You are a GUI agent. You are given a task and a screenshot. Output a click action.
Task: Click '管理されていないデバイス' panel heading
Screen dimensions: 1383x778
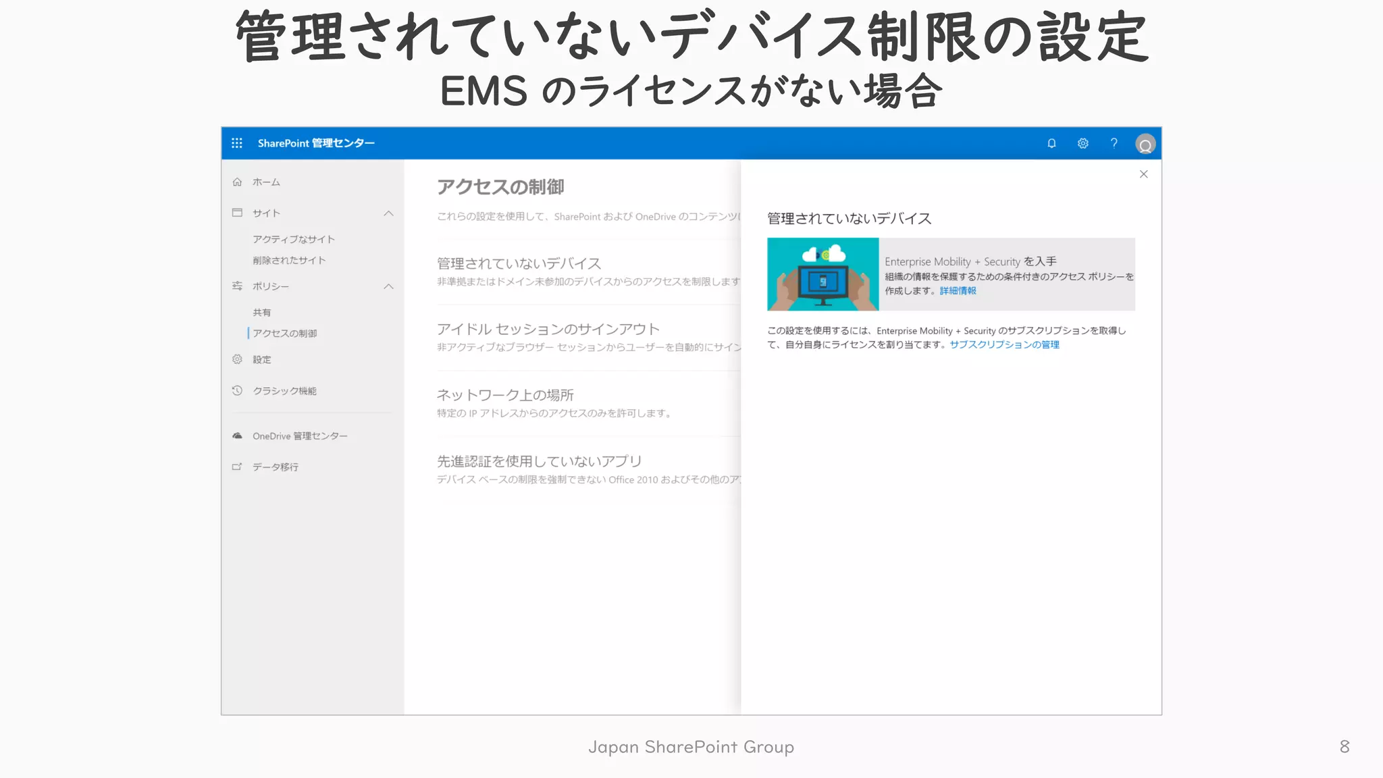coord(849,218)
